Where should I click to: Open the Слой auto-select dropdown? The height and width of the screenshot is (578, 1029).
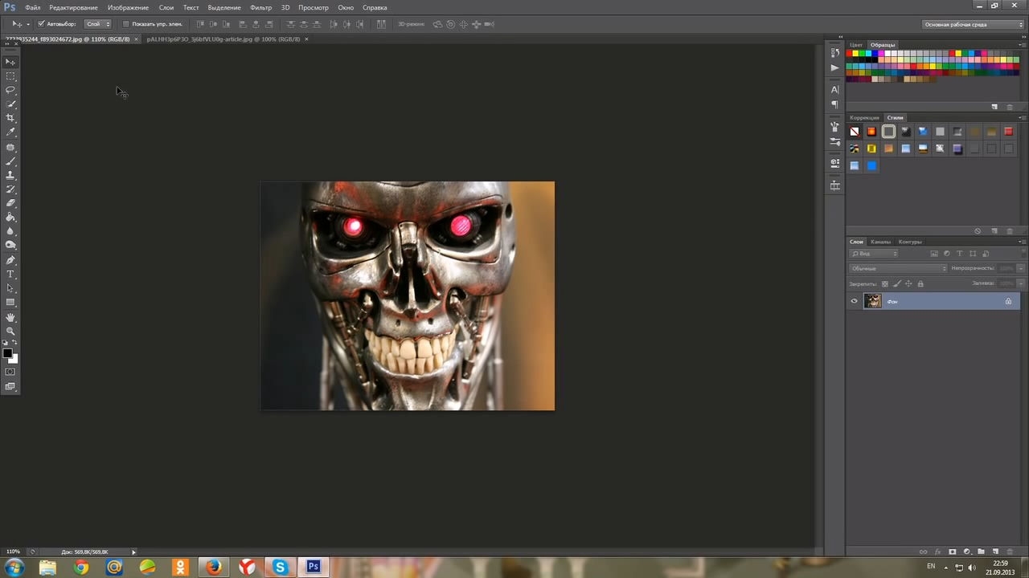tap(97, 24)
